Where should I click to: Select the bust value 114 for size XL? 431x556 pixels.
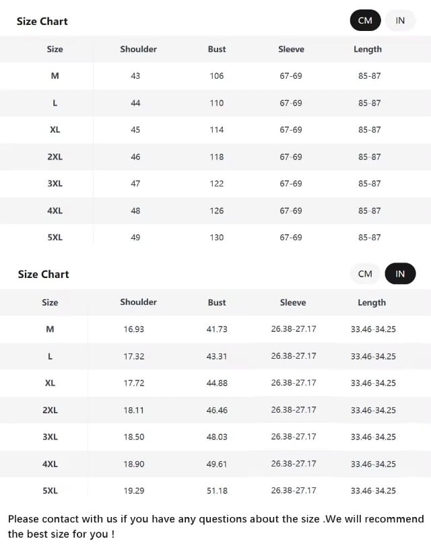click(216, 130)
